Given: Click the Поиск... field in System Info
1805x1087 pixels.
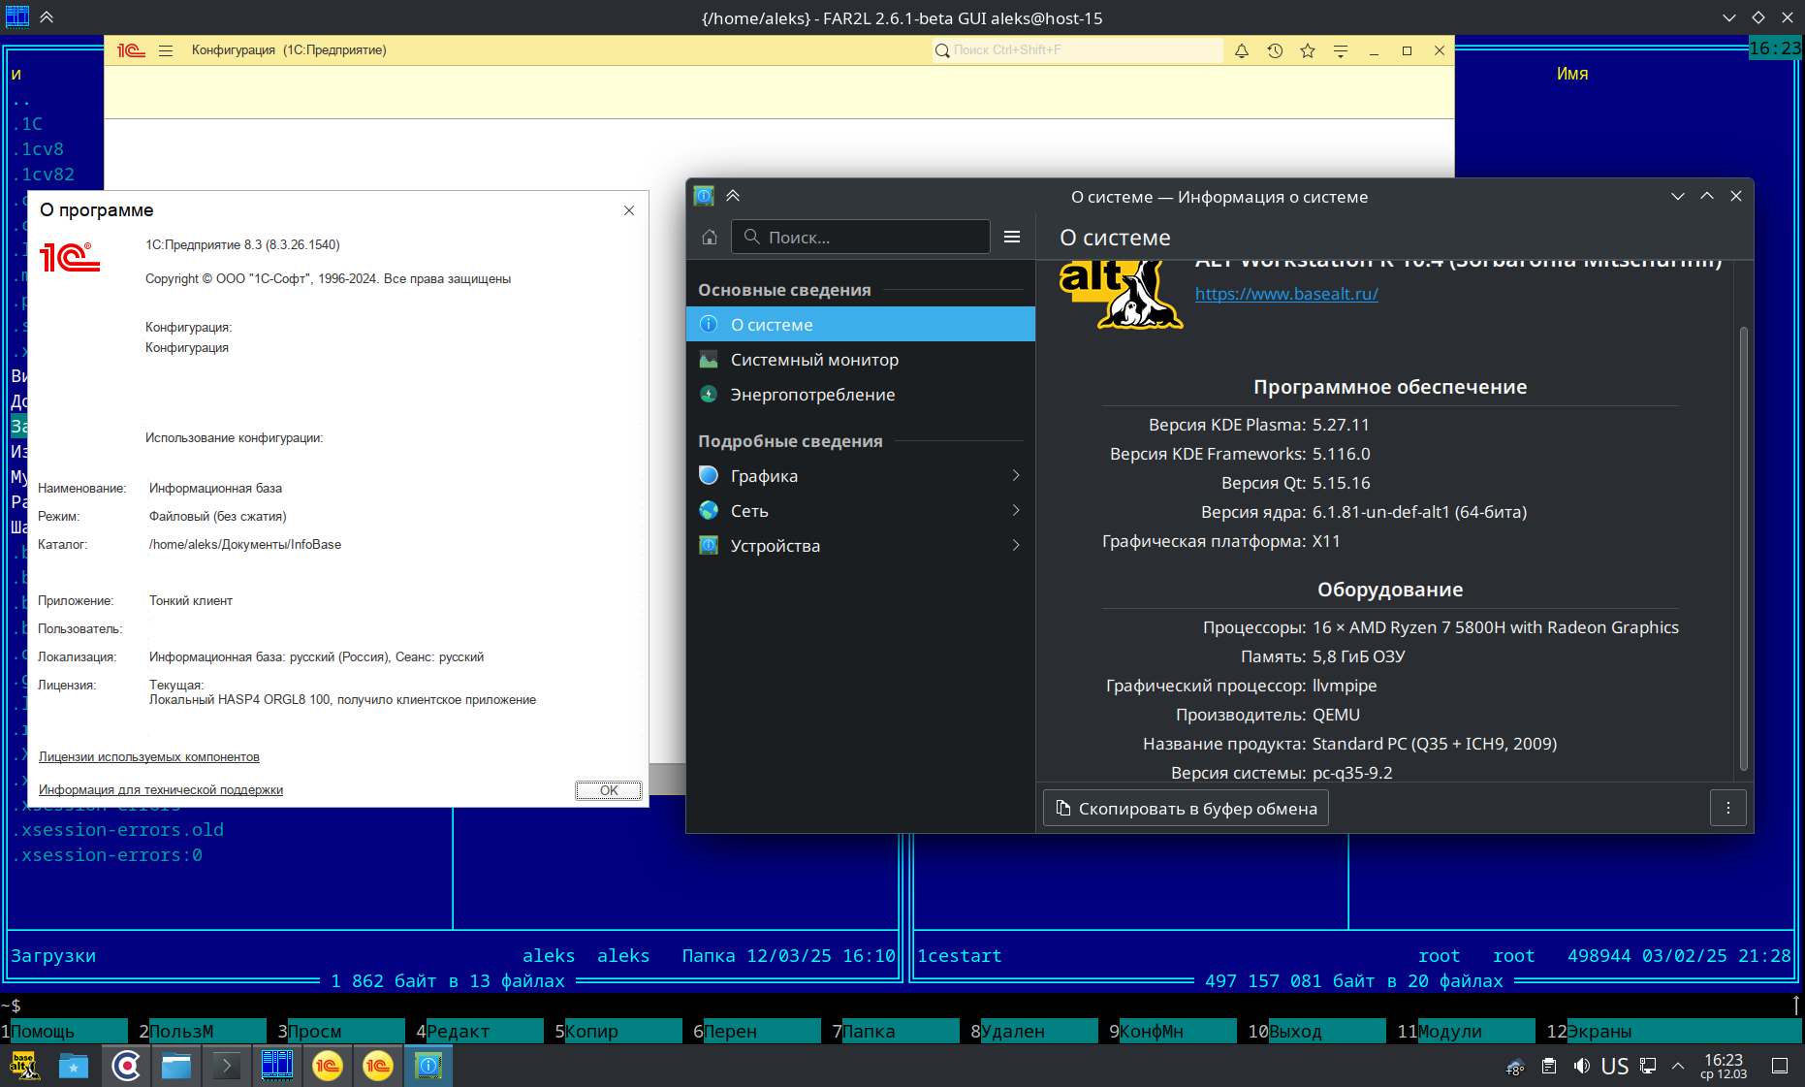Looking at the screenshot, I should (861, 237).
